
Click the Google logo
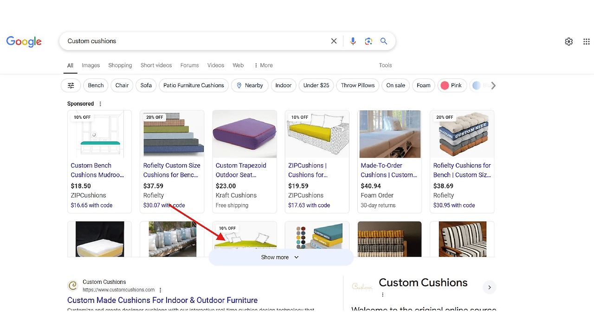point(24,41)
